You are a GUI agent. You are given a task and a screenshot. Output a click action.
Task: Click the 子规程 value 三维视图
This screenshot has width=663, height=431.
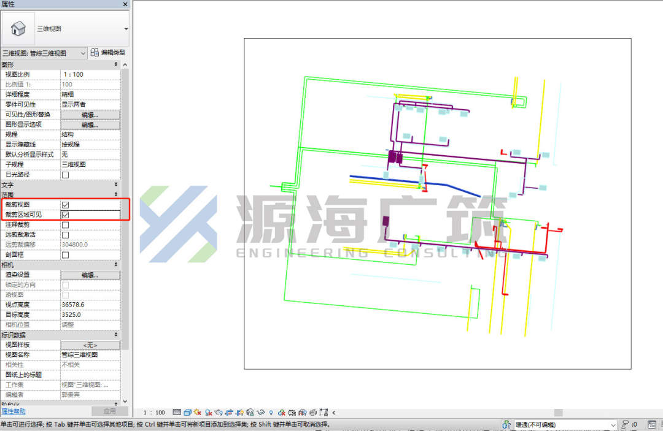(x=90, y=165)
